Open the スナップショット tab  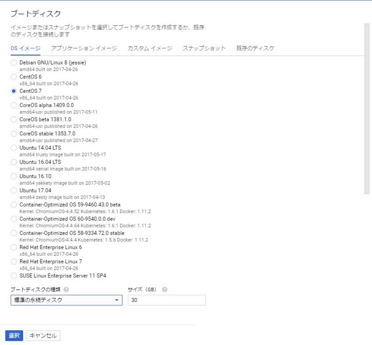tap(204, 48)
